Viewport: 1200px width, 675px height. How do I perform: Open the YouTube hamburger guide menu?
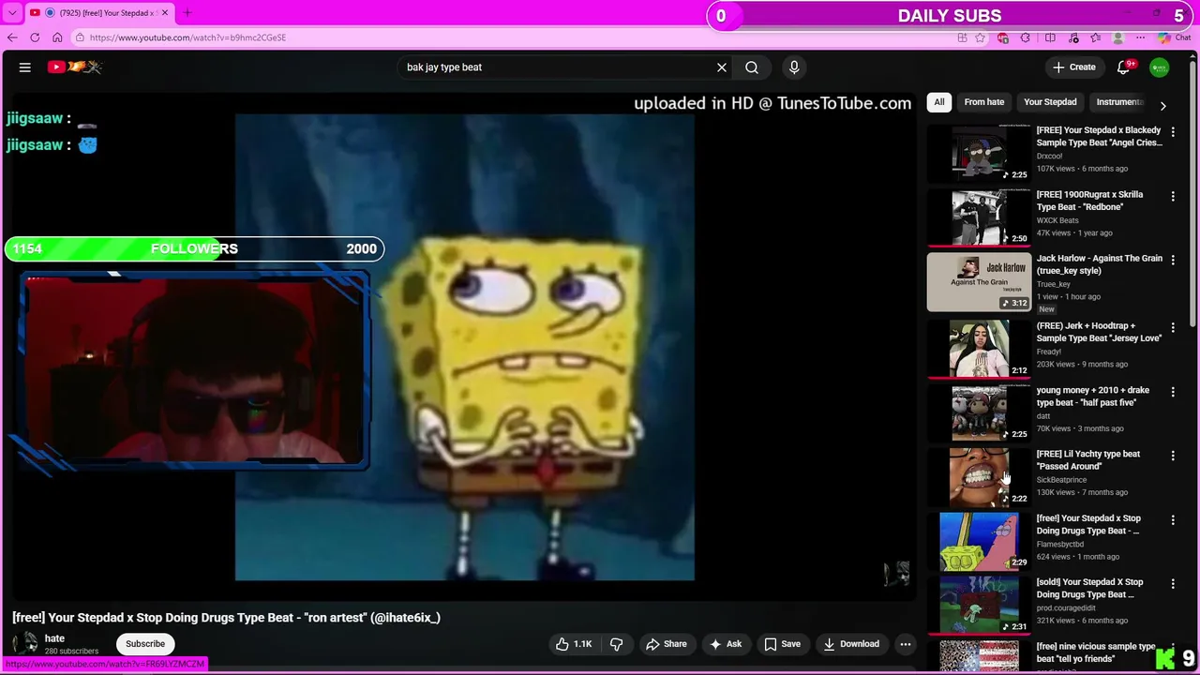(x=25, y=67)
